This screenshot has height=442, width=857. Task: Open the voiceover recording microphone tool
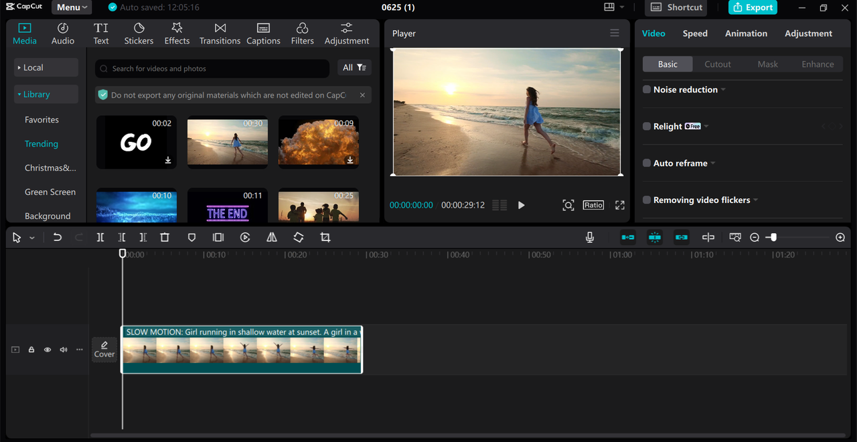point(590,237)
